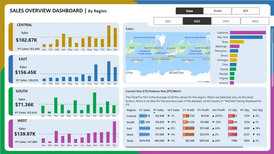Click PY Sales: 128.87K label in East

(x=27, y=80)
